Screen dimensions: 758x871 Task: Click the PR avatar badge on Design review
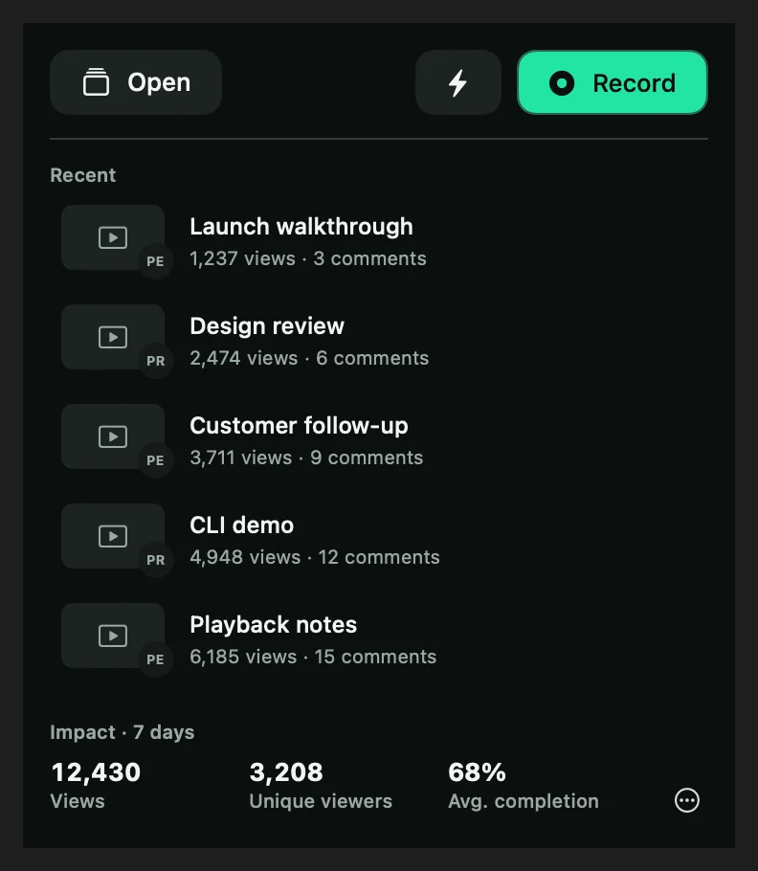click(x=155, y=361)
